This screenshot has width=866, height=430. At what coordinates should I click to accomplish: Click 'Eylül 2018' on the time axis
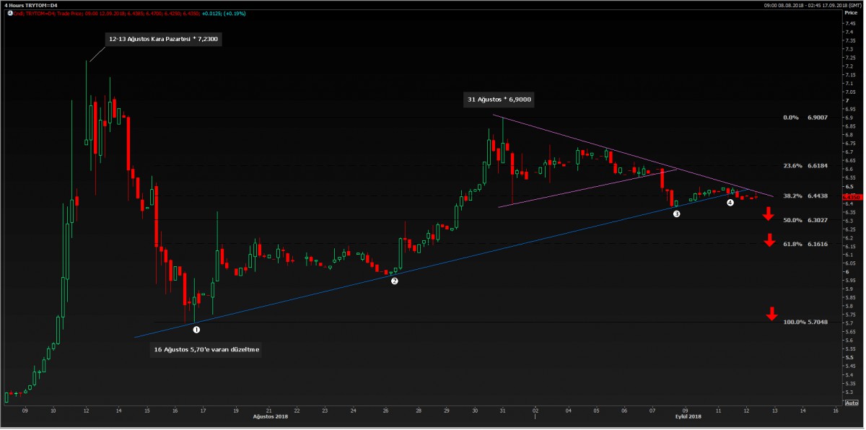tap(688, 417)
